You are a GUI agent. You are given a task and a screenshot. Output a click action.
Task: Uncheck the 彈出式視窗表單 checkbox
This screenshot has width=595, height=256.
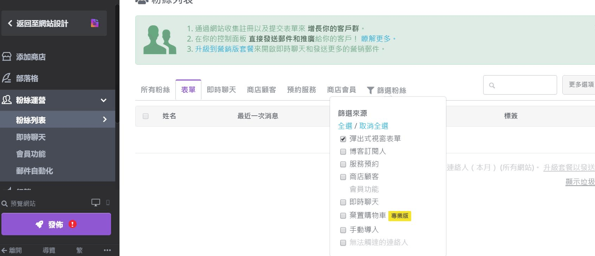[x=343, y=139]
